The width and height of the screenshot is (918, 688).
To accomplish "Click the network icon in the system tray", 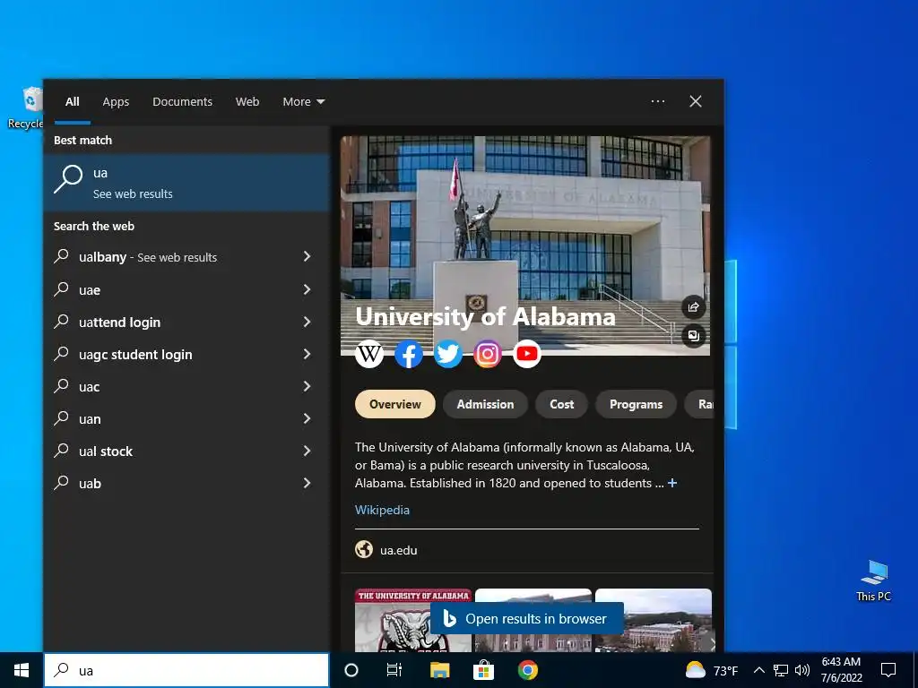I will coord(781,670).
